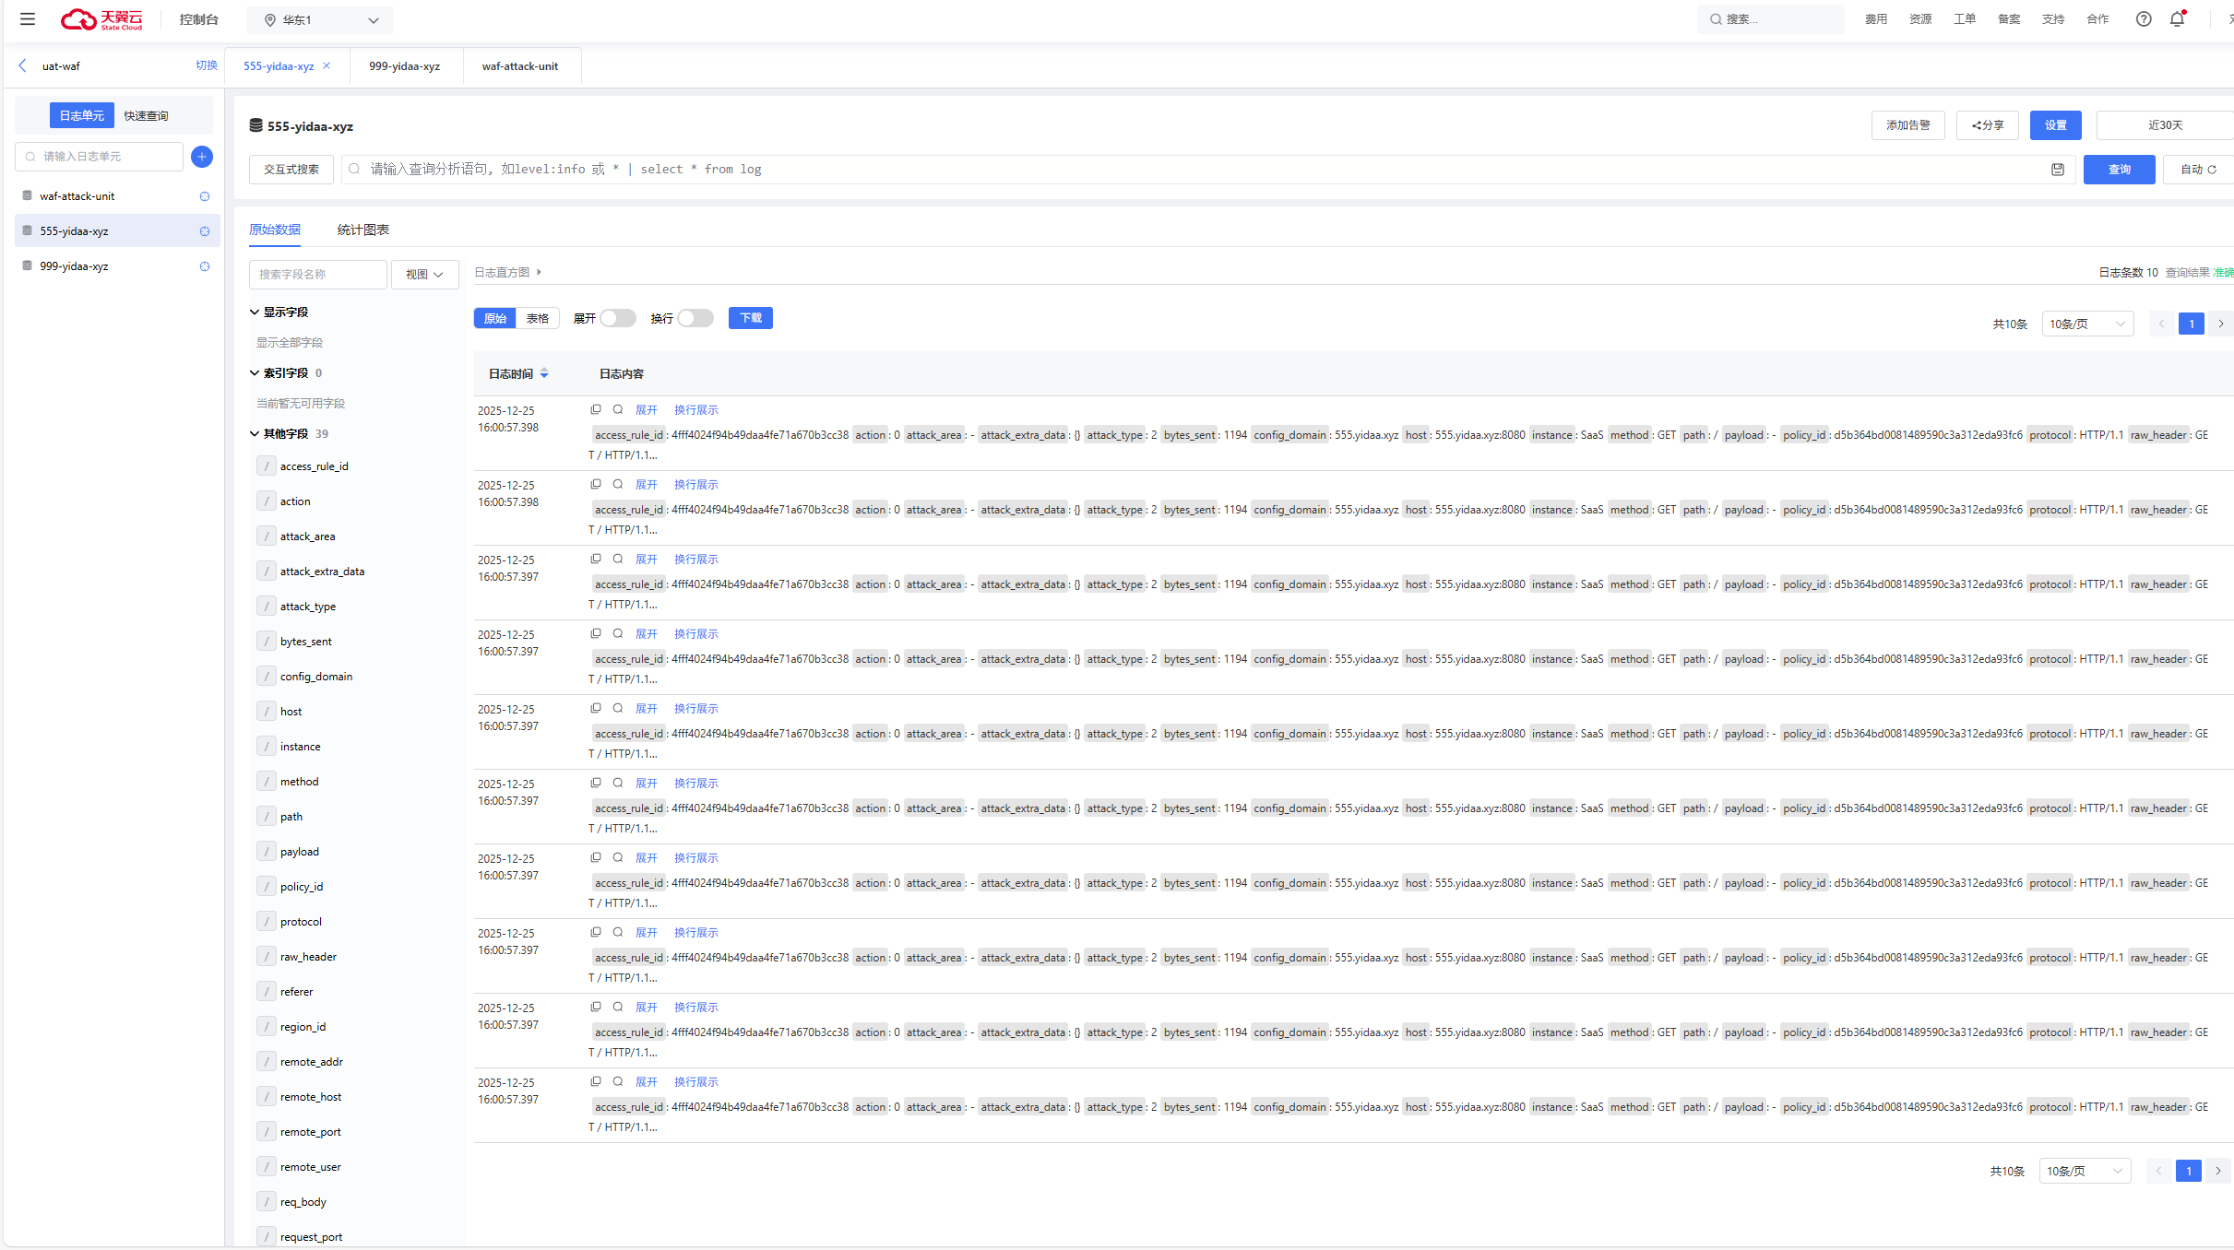Viewport: 2234px width, 1250px height.
Task: Toggle the 展开 switch on
Action: pyautogui.click(x=617, y=318)
